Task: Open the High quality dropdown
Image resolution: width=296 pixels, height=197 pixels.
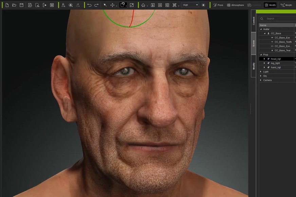Action: tap(190, 5)
